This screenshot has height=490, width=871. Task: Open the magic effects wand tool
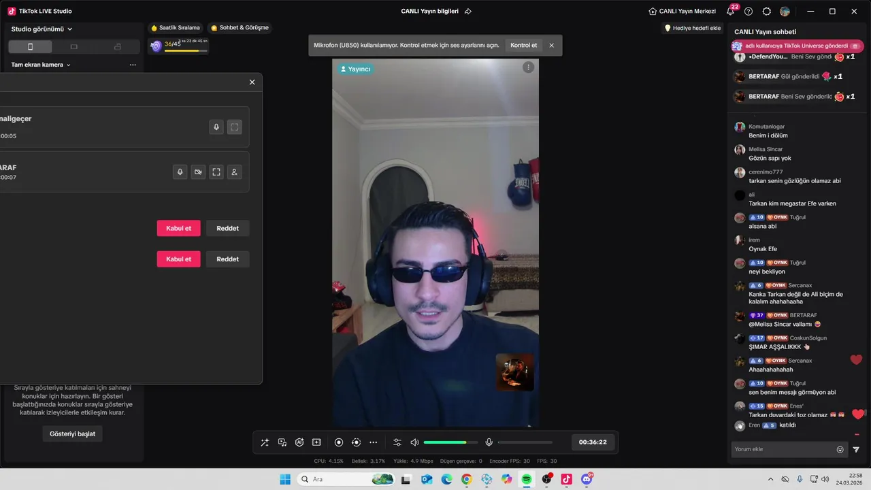pyautogui.click(x=265, y=442)
